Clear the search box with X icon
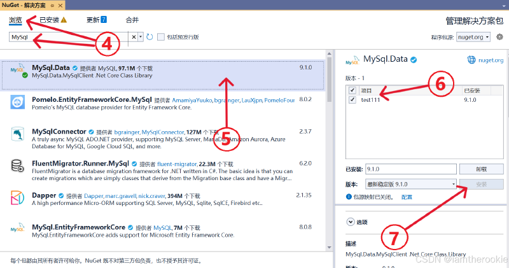The height and width of the screenshot is (268, 509). point(134,37)
